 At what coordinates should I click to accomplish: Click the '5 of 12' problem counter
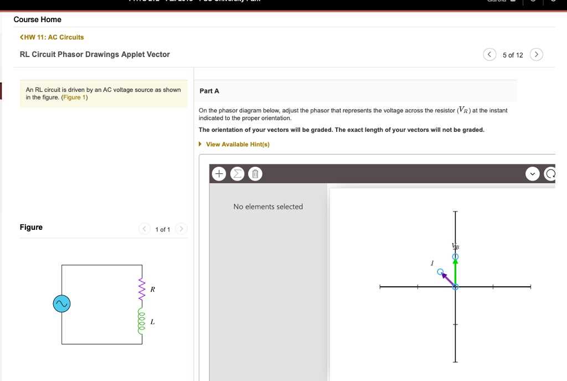pos(513,55)
